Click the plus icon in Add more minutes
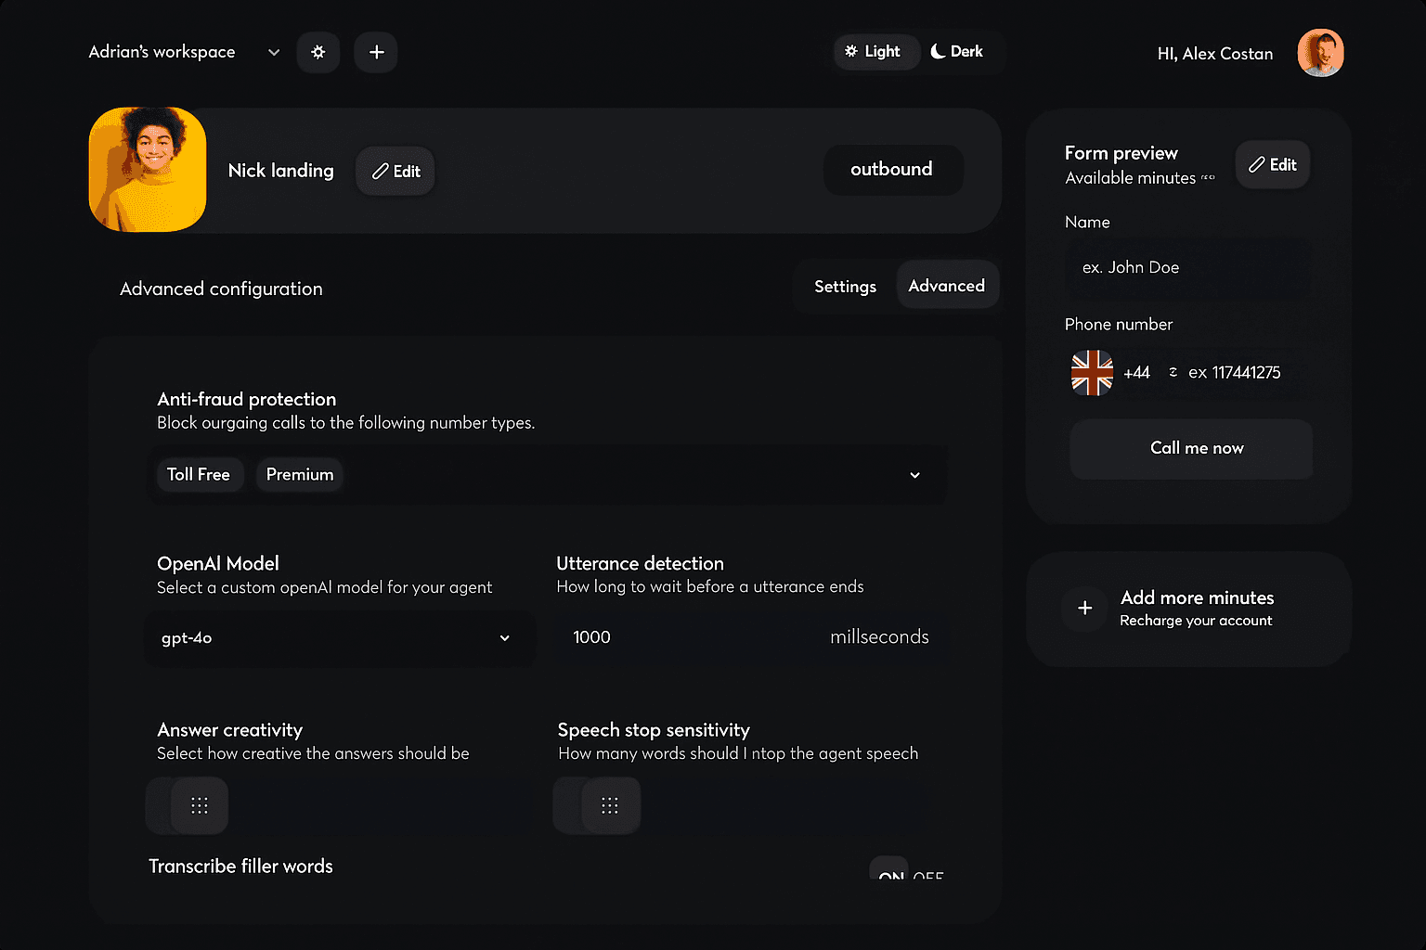The width and height of the screenshot is (1426, 950). pyautogui.click(x=1083, y=609)
